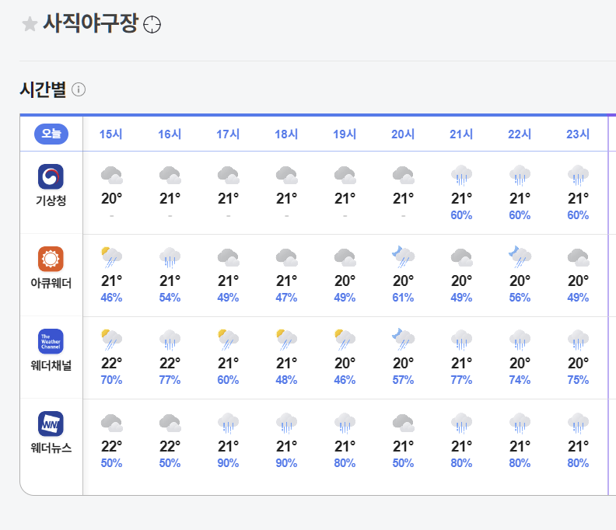Select the 23시 hour column header

point(578,134)
